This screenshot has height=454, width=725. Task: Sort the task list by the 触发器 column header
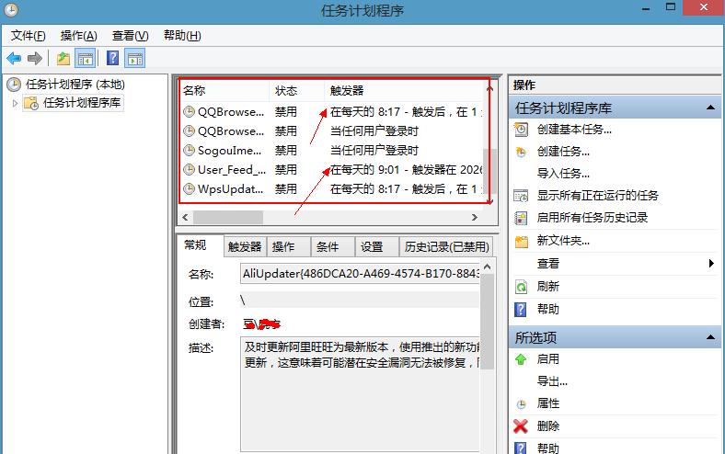pos(405,90)
